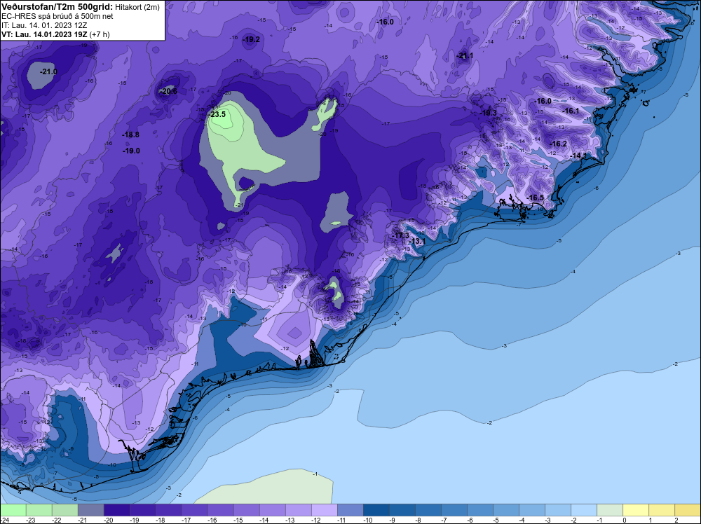The height and width of the screenshot is (524, 701).
Task: Click the -20.6 temperature label
Action: (x=169, y=91)
